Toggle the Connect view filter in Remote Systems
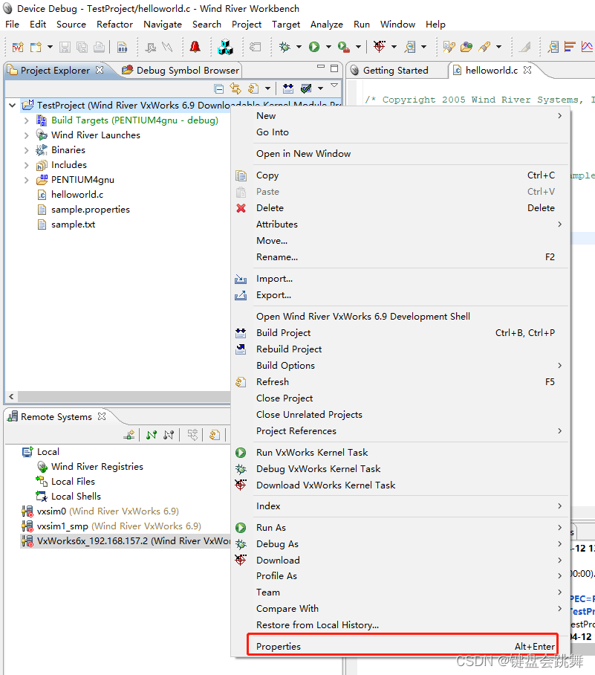595x675 pixels. (x=151, y=435)
